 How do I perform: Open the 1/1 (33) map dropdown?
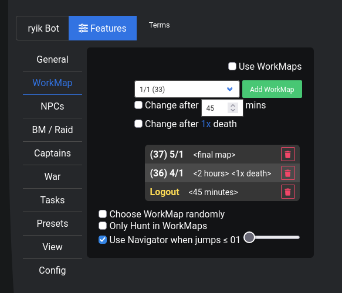[187, 89]
